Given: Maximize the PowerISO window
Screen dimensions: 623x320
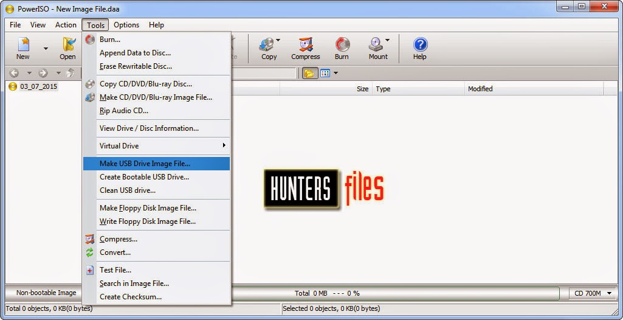Looking at the screenshot, I should tap(581, 7).
